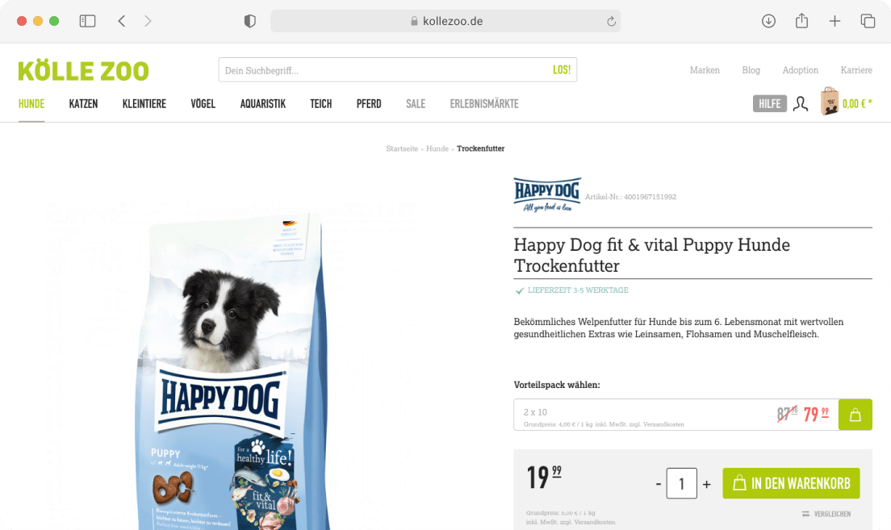Close the Safari window red button
Image resolution: width=891 pixels, height=530 pixels.
click(22, 21)
